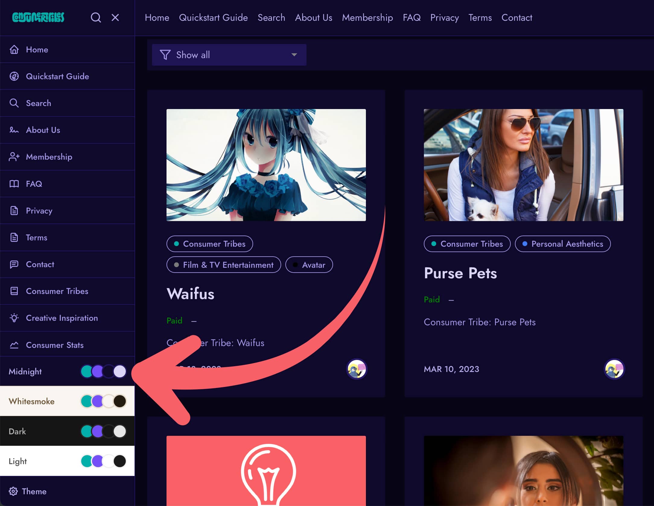Click the Theme label in the sidebar footer
The image size is (654, 506).
pyautogui.click(x=34, y=491)
